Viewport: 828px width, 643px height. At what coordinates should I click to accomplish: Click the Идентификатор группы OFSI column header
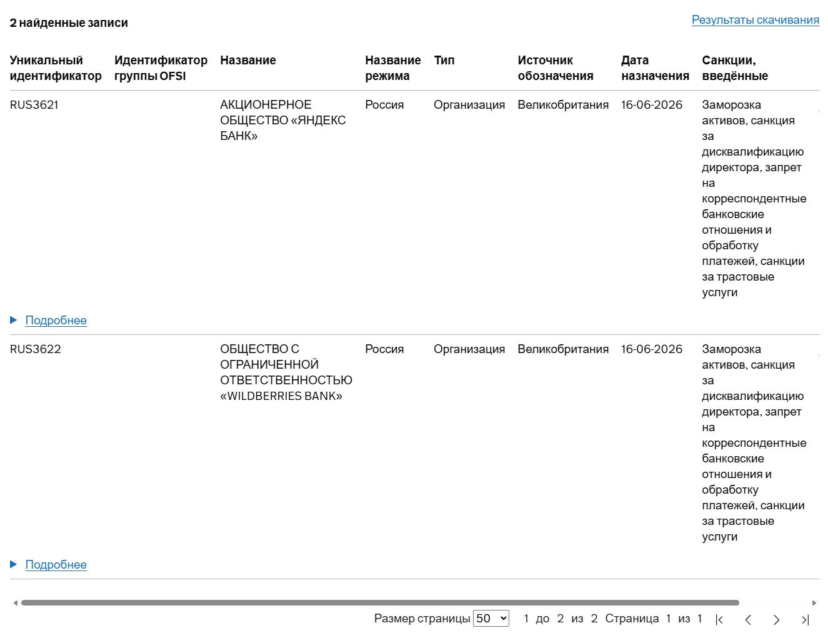point(161,68)
